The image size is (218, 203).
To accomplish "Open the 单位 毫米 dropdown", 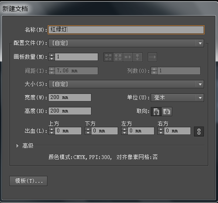I will pos(177,98).
